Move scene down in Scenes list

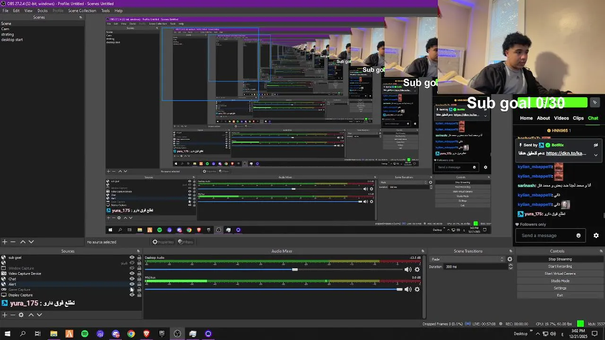click(31, 242)
